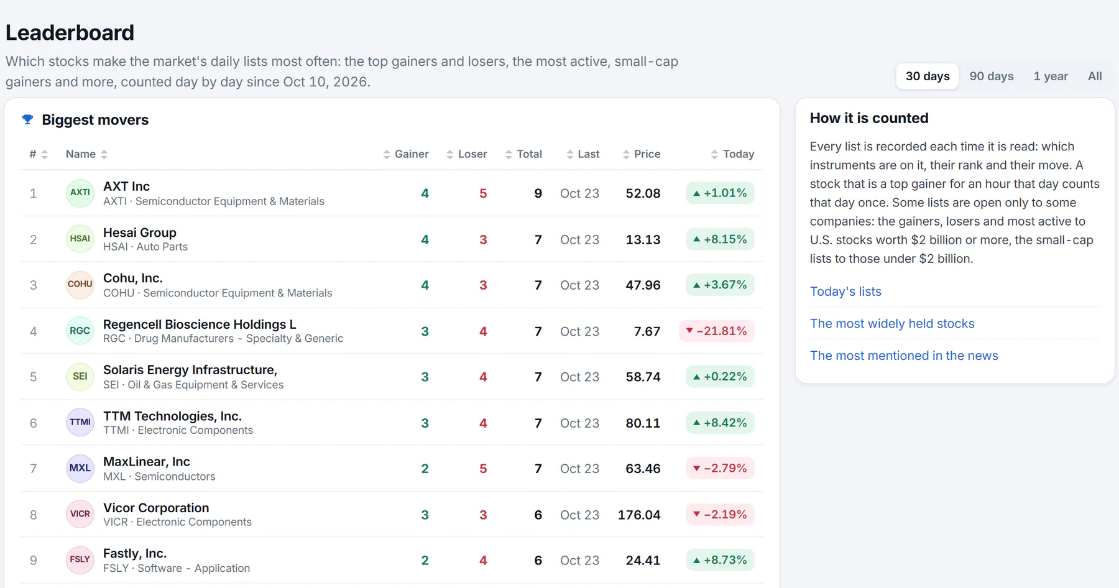This screenshot has height=588, width=1119.
Task: Sort by Last date column
Action: coord(583,154)
